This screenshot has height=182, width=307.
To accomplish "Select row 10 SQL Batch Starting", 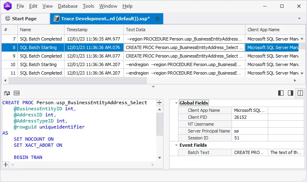I will [41, 64].
